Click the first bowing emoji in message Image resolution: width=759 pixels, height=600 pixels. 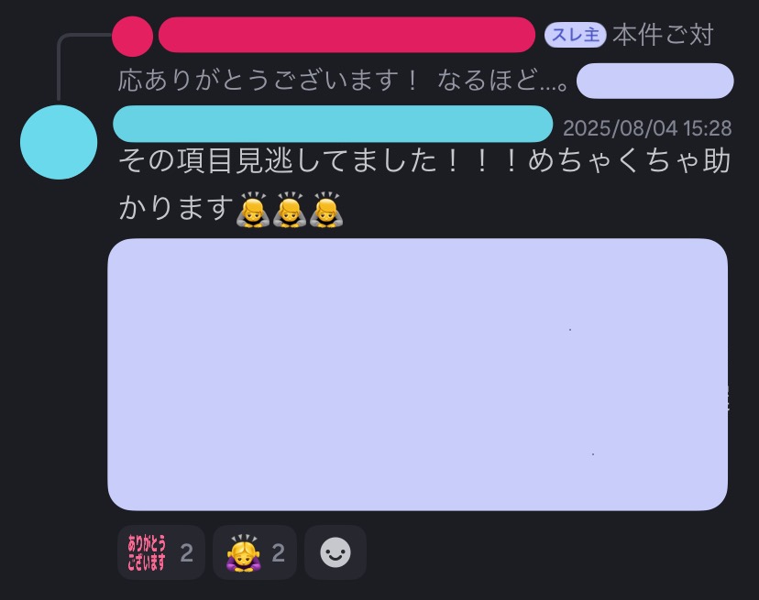tap(252, 210)
